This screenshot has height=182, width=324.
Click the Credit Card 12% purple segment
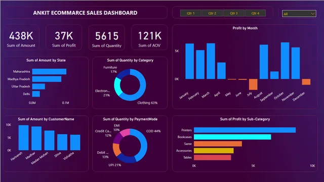[117, 138]
